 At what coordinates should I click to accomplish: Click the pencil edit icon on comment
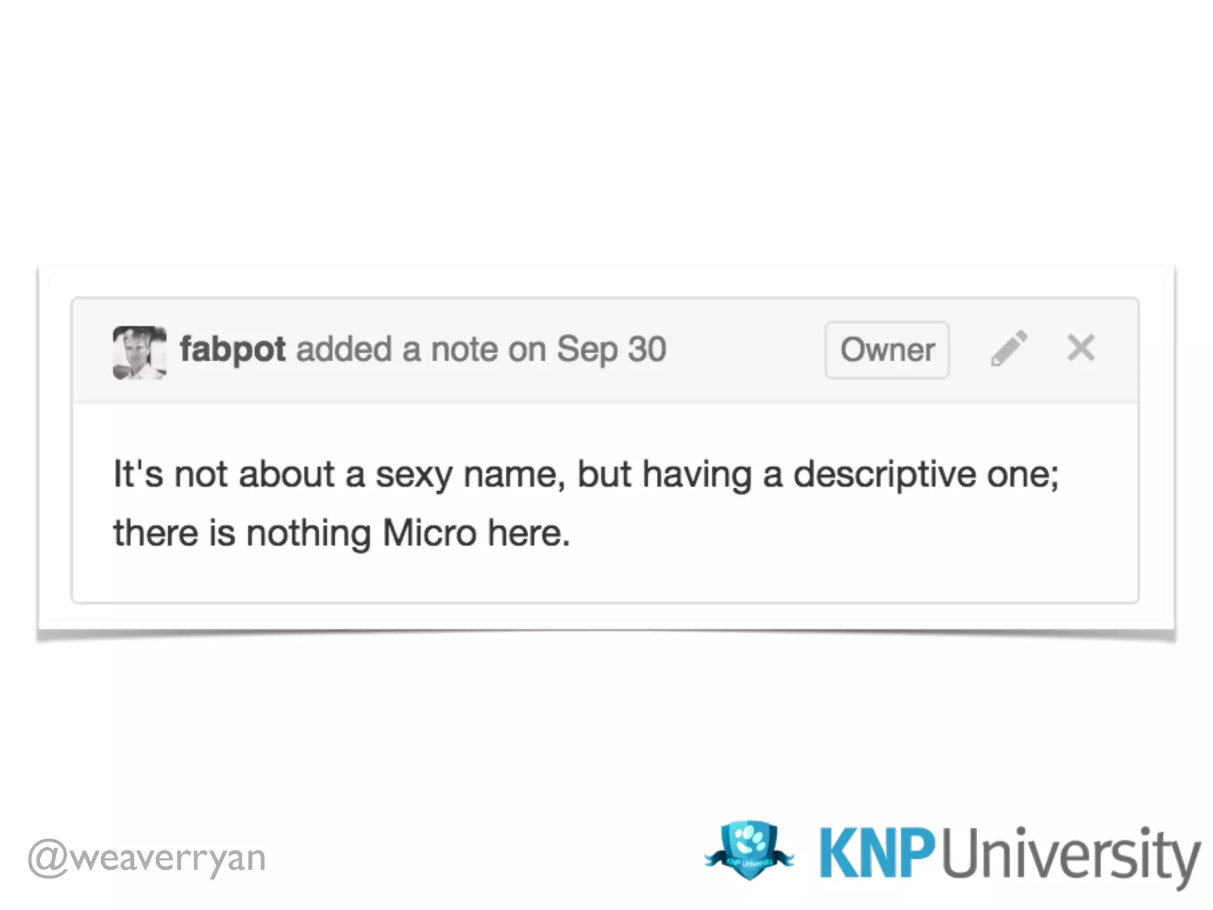tap(1009, 348)
